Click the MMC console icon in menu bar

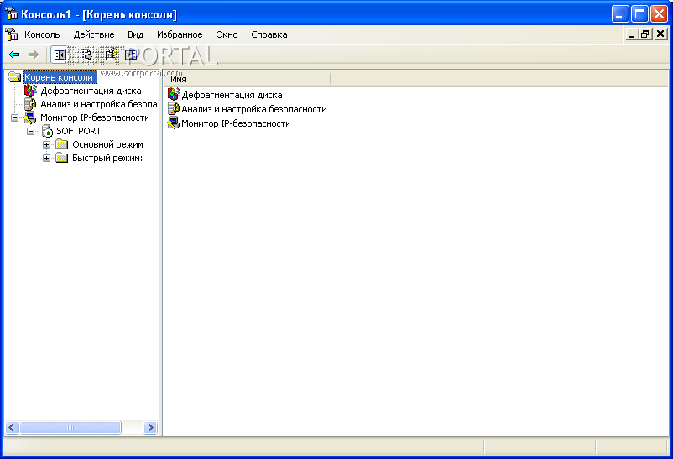coord(12,34)
